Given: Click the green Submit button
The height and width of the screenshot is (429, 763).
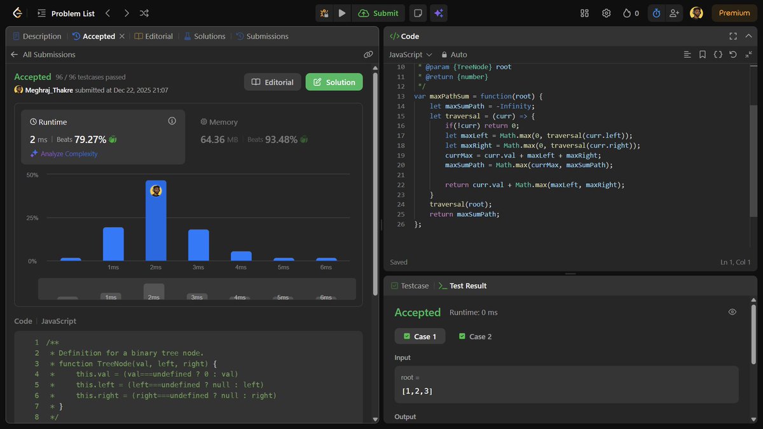Looking at the screenshot, I should pyautogui.click(x=378, y=13).
